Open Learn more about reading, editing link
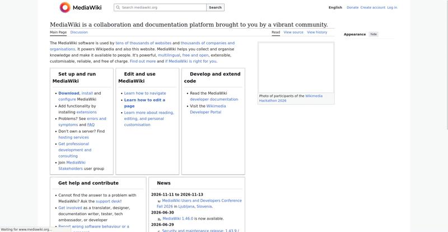Image resolution: width=448 pixels, height=232 pixels. point(149,119)
